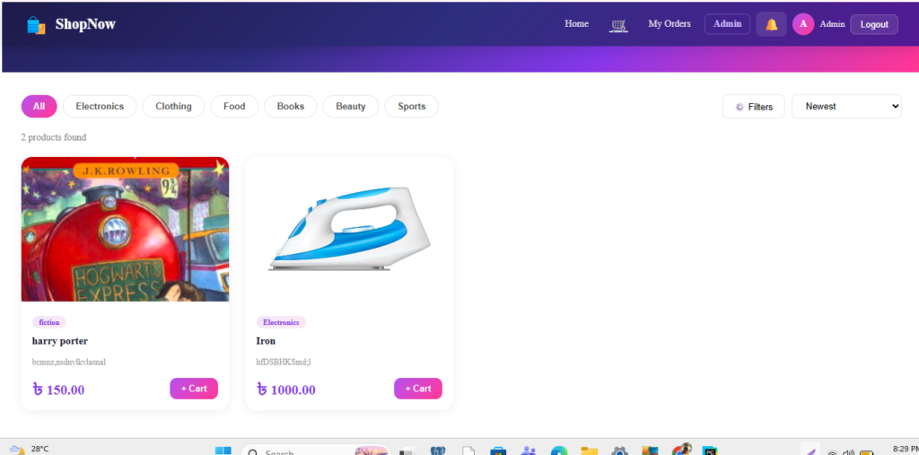Filter by Books category
919x455 pixels.
291,106
